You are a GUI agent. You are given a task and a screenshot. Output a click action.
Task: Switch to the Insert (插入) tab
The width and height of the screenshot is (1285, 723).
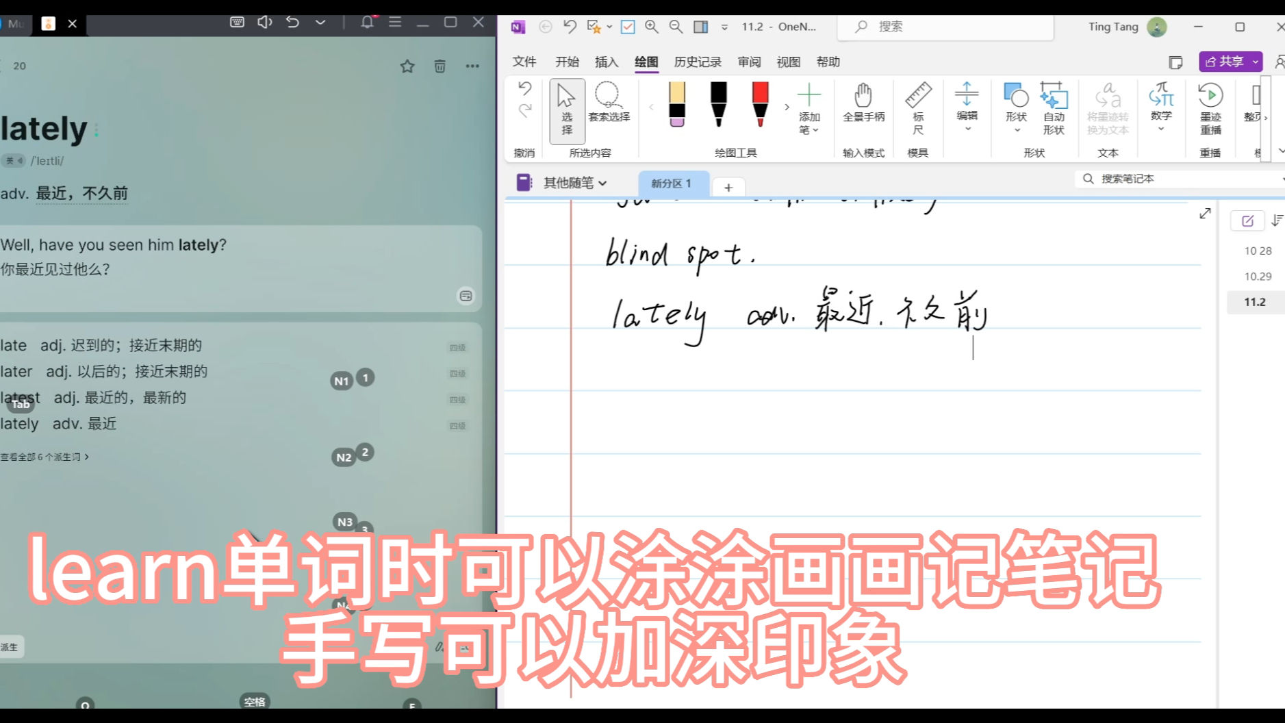pos(607,62)
